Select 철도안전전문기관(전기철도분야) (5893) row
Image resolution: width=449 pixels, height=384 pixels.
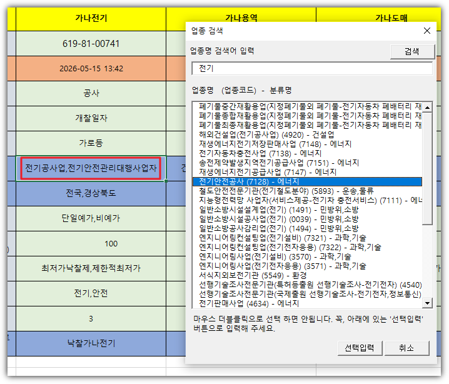(x=307, y=191)
